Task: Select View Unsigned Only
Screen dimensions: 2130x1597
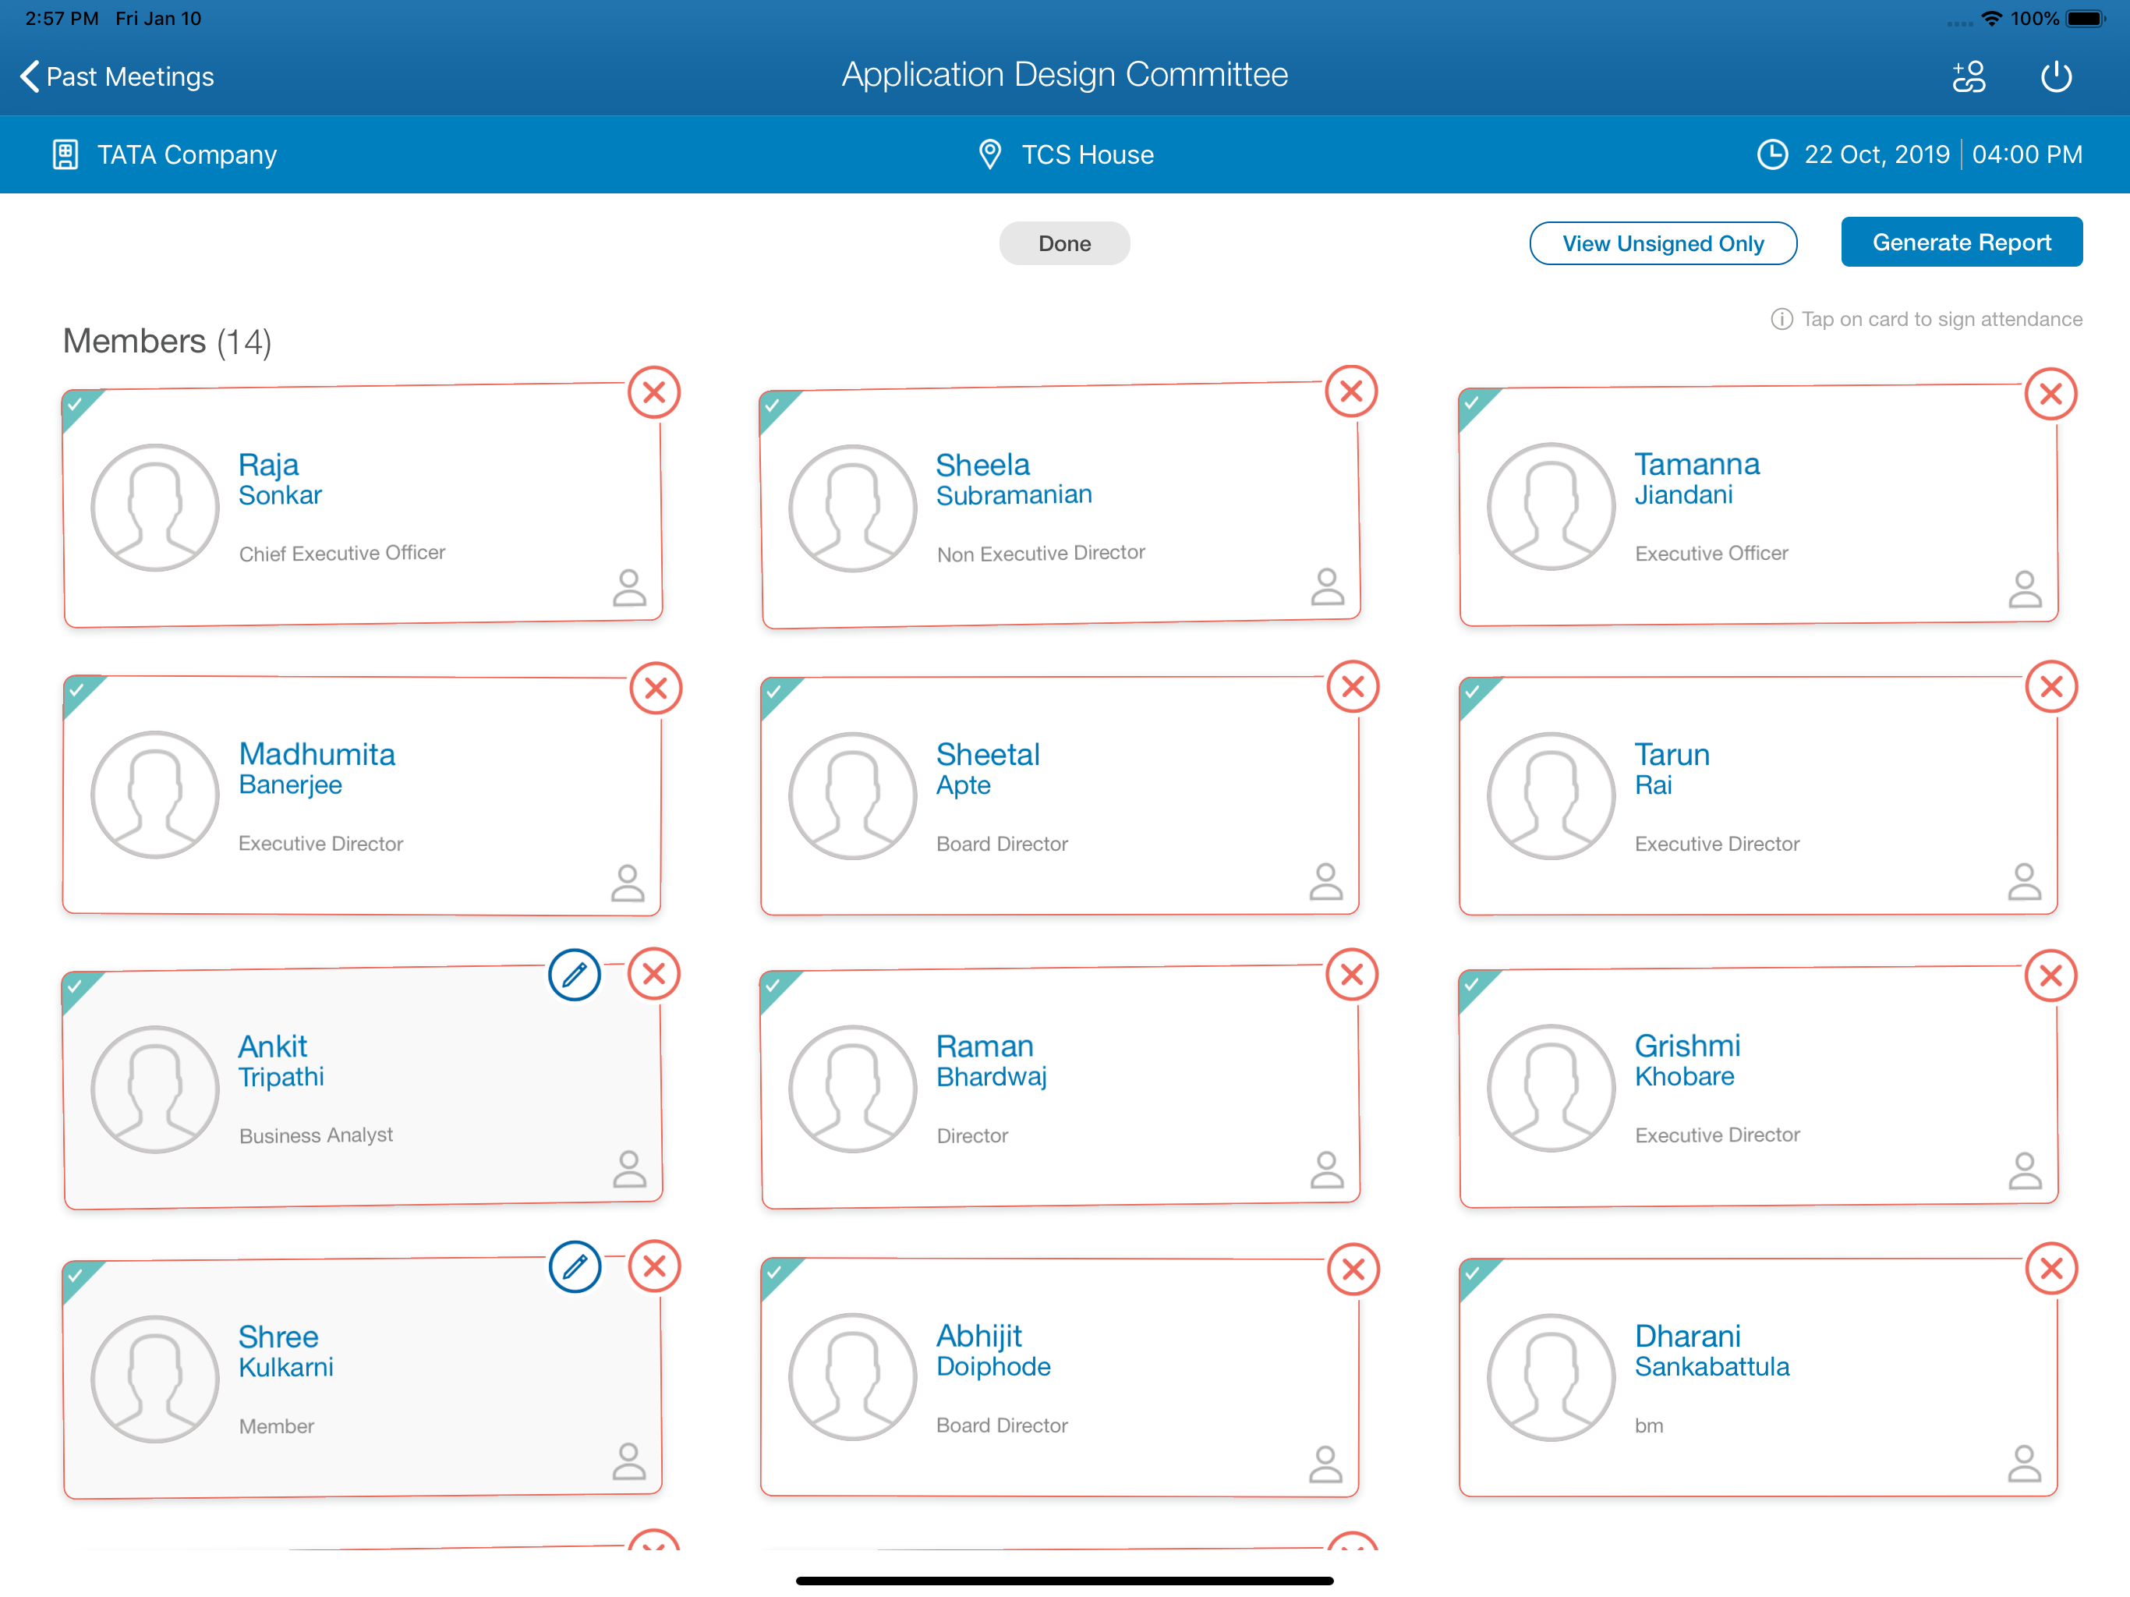Action: tap(1663, 243)
